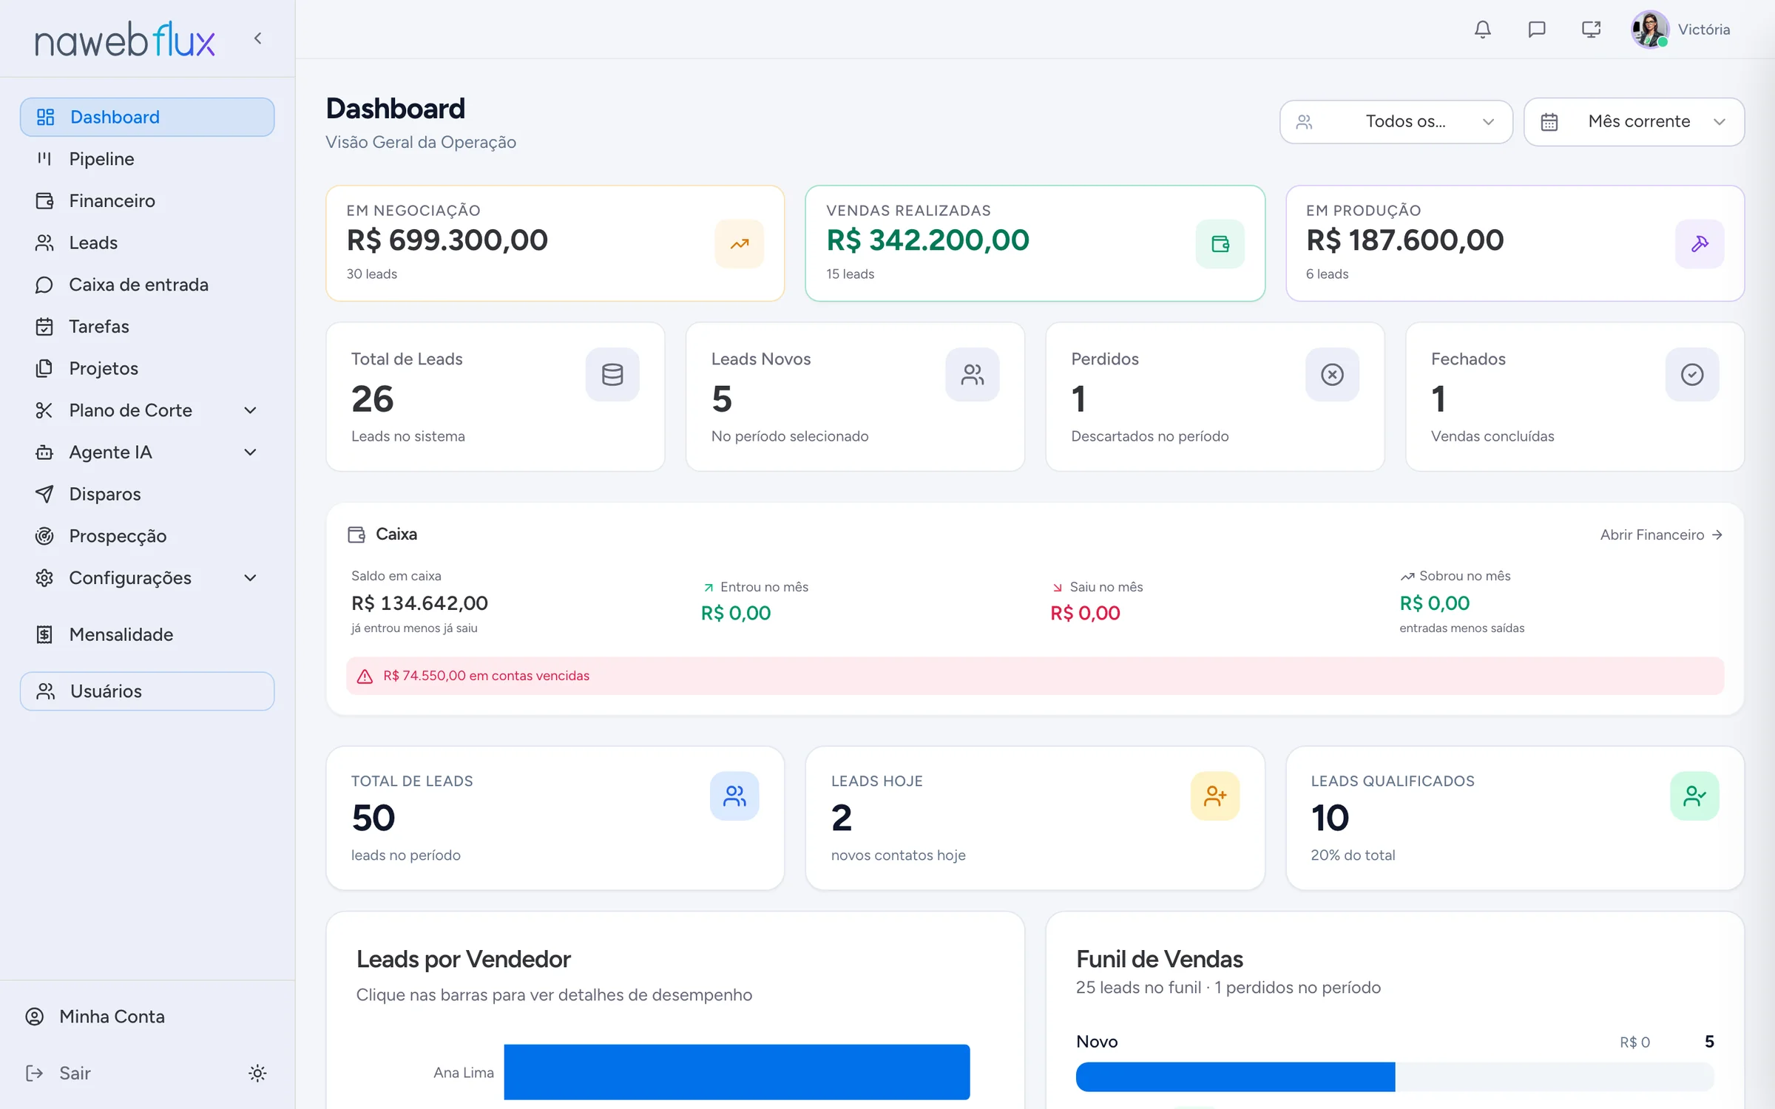Click the Em Negociação trending-up icon
1775x1109 pixels.
[x=739, y=243]
